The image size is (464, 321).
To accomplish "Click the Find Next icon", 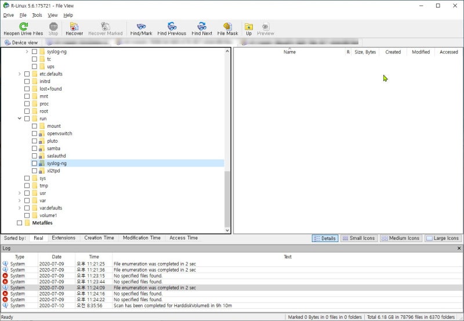I will point(202,26).
